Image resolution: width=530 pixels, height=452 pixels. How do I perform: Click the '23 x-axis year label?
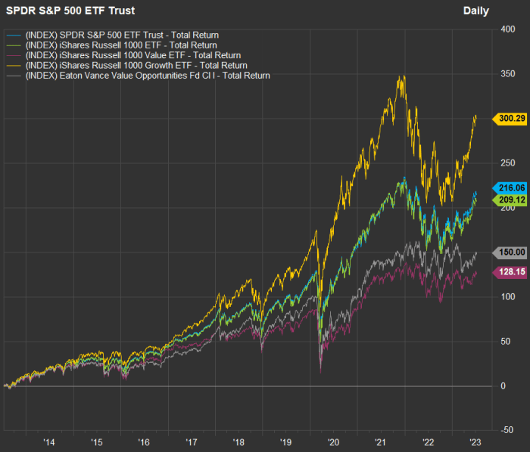pos(475,442)
